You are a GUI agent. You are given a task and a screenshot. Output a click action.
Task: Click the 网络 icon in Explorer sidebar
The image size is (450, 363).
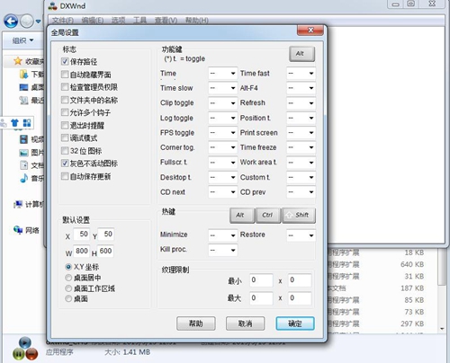coord(18,230)
